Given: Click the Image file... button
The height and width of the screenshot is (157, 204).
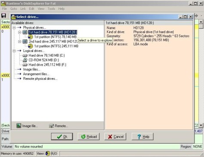Looking at the screenshot, I should tap(27, 126).
